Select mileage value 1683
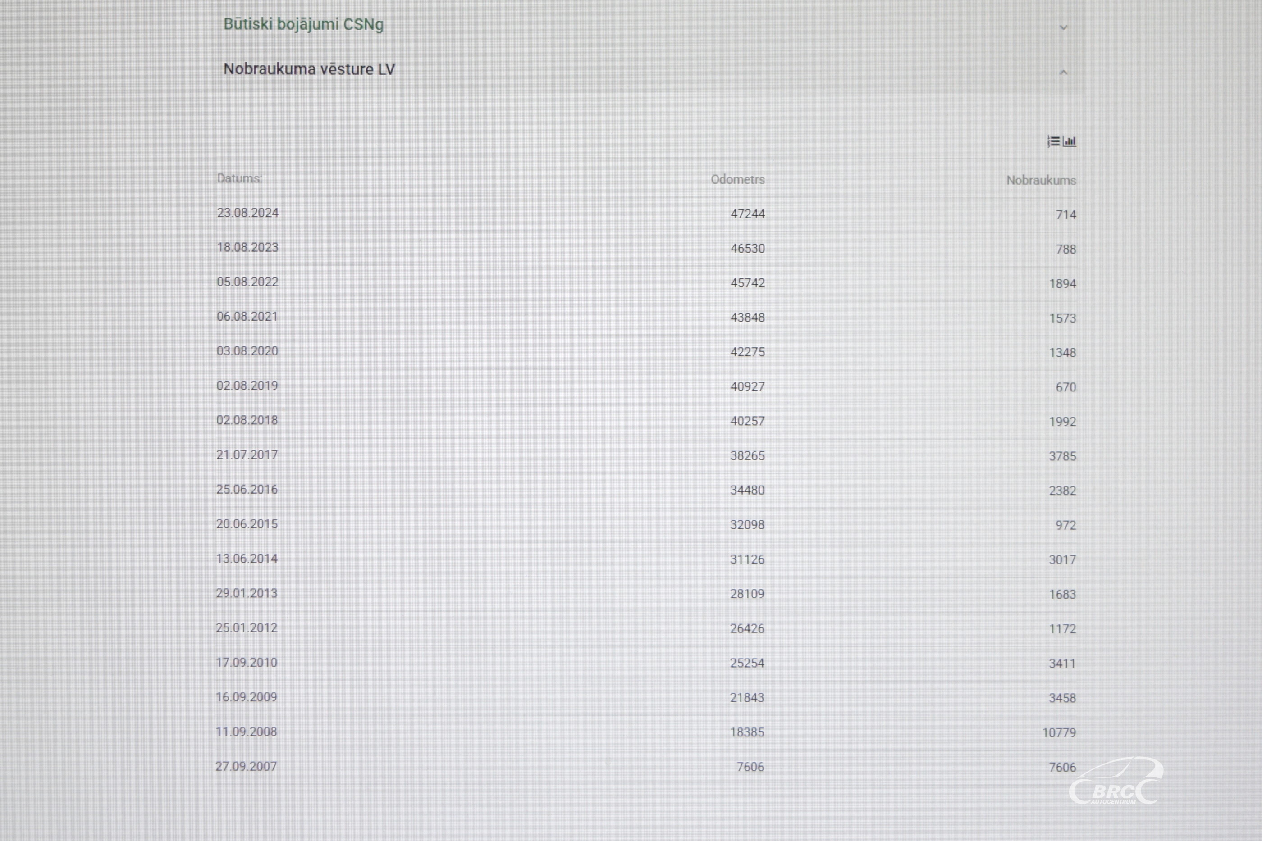1262x841 pixels. [1062, 594]
